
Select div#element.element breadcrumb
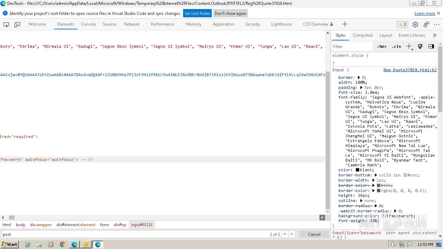point(76,225)
